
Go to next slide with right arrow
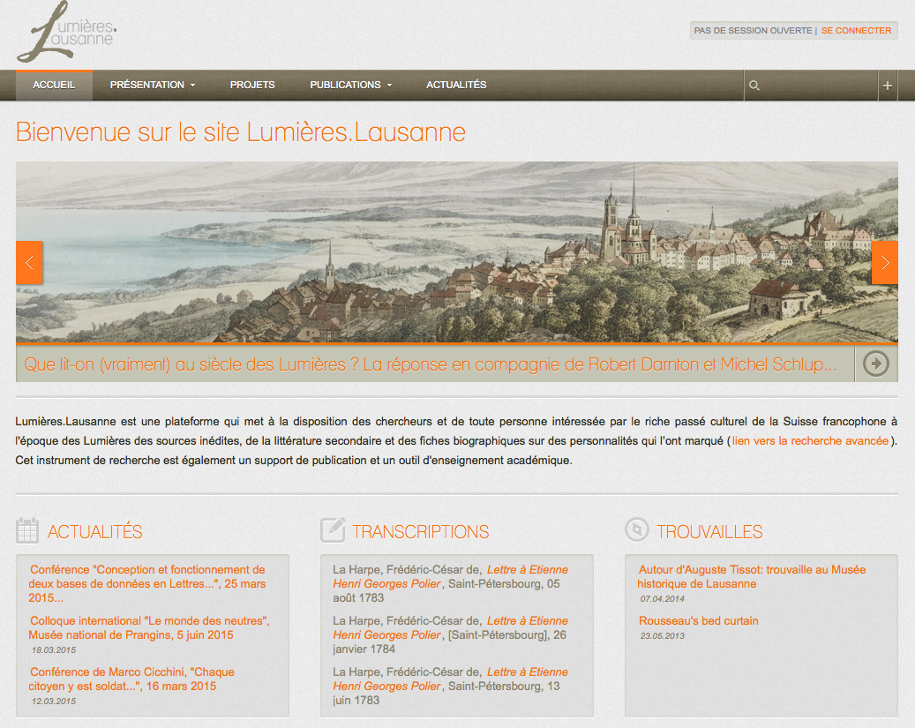885,263
